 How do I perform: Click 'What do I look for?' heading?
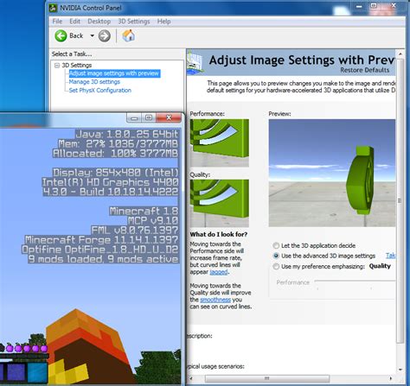pos(219,234)
